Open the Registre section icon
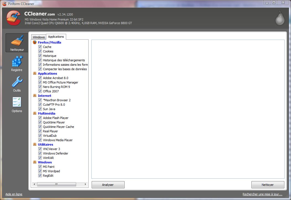The height and width of the screenshot is (200, 291). (x=17, y=61)
